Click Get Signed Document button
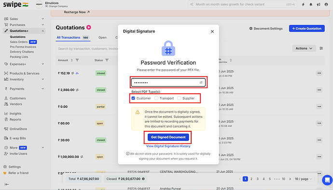The width and height of the screenshot is (333, 190). tap(168, 137)
